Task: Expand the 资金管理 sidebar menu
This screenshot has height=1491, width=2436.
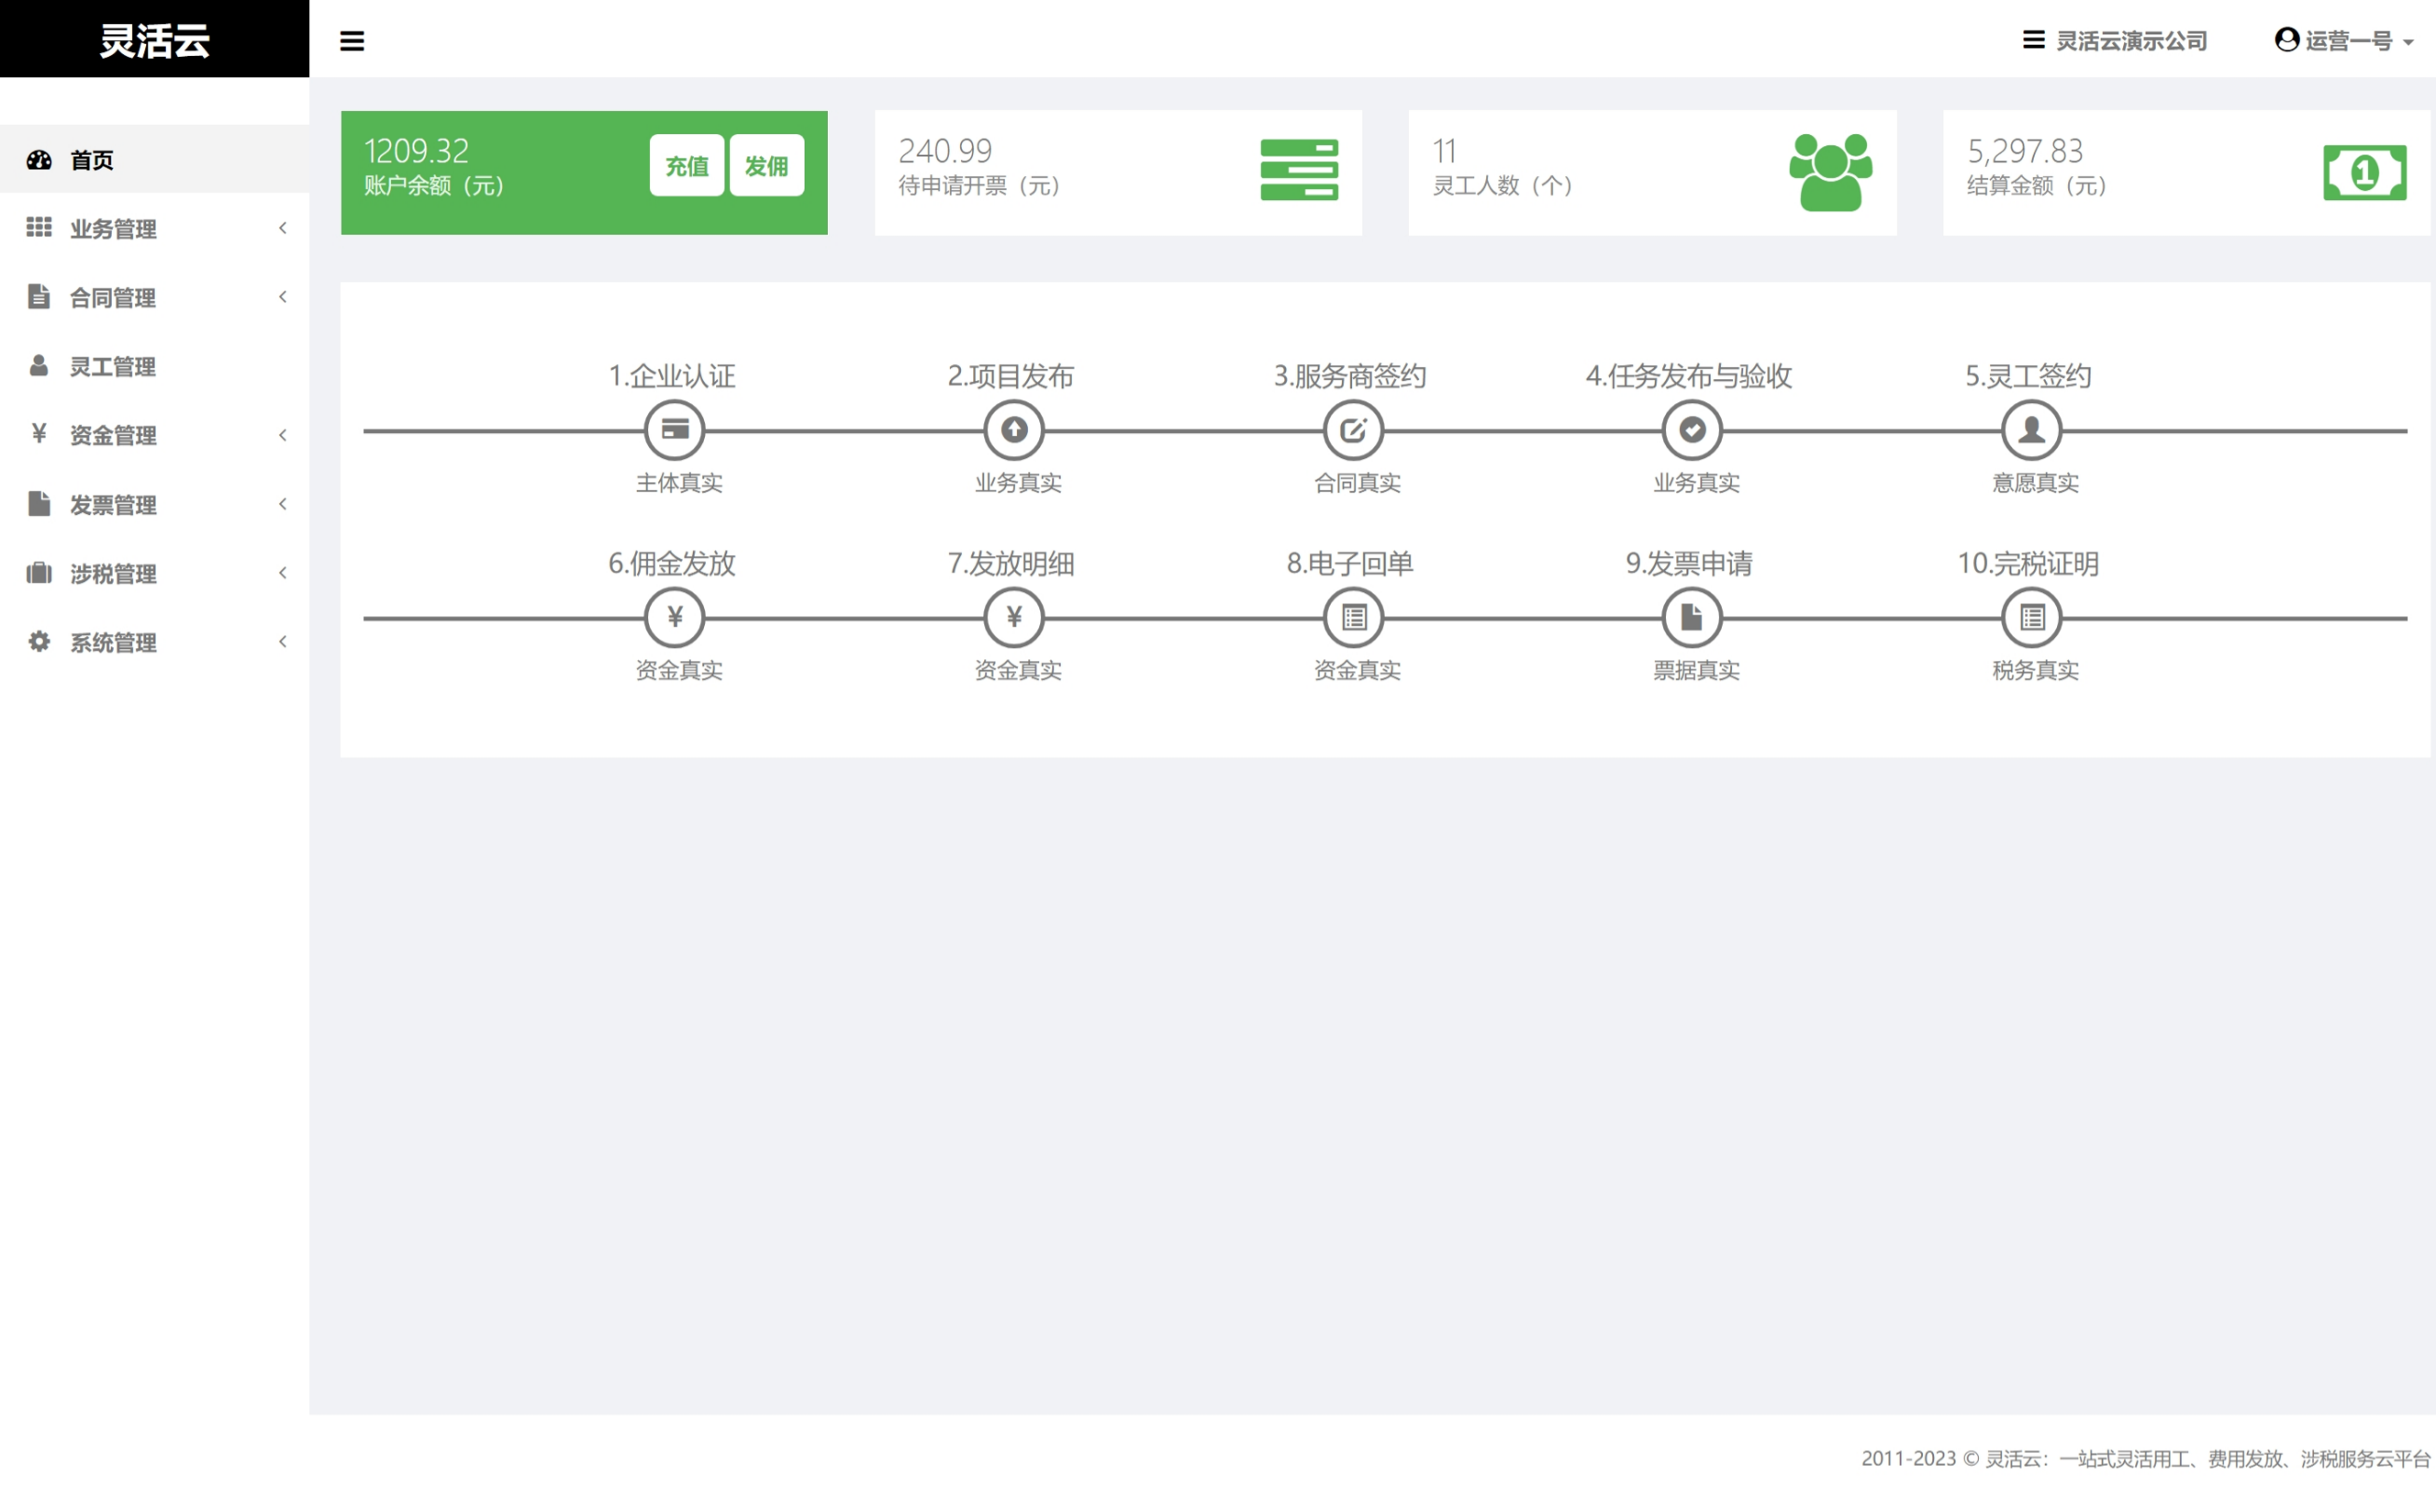Action: coord(113,435)
